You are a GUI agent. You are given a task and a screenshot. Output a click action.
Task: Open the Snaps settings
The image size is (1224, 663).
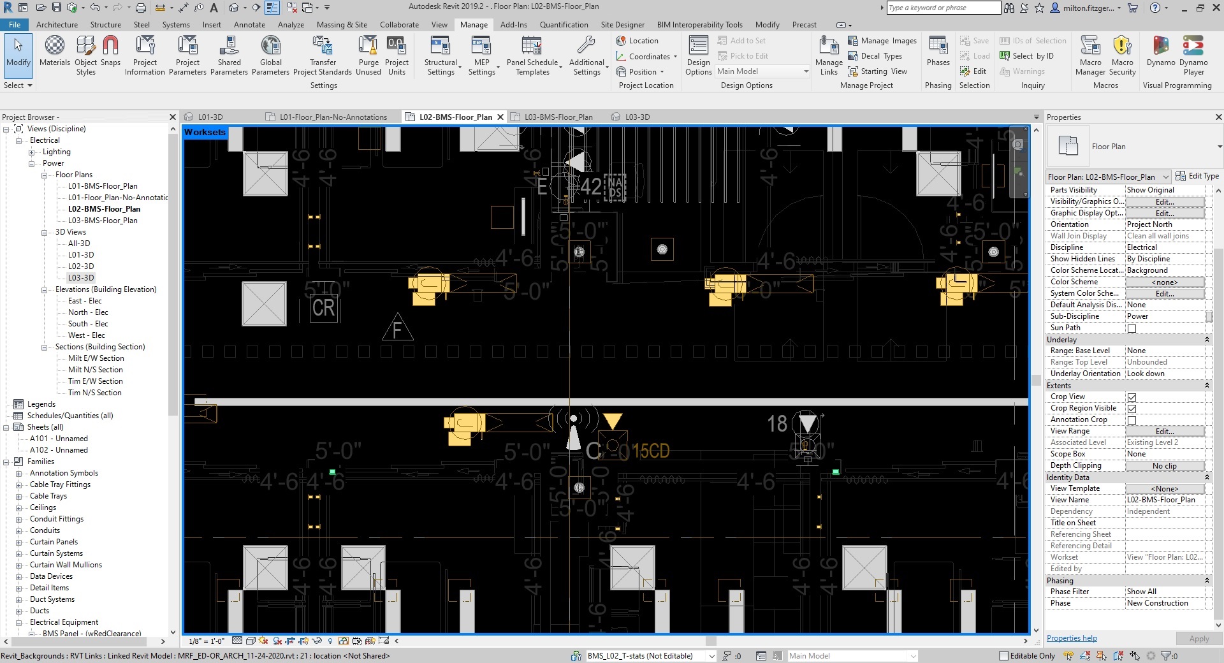(x=110, y=51)
